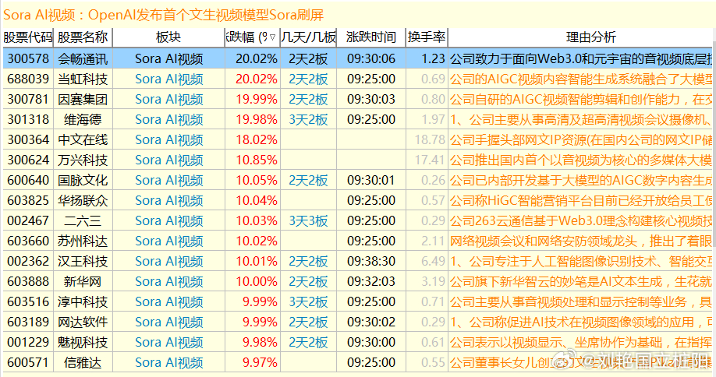Open the Sora AI视频 sector link for 万兴科技
Image resolution: width=716 pixels, height=377 pixels.
click(168, 160)
